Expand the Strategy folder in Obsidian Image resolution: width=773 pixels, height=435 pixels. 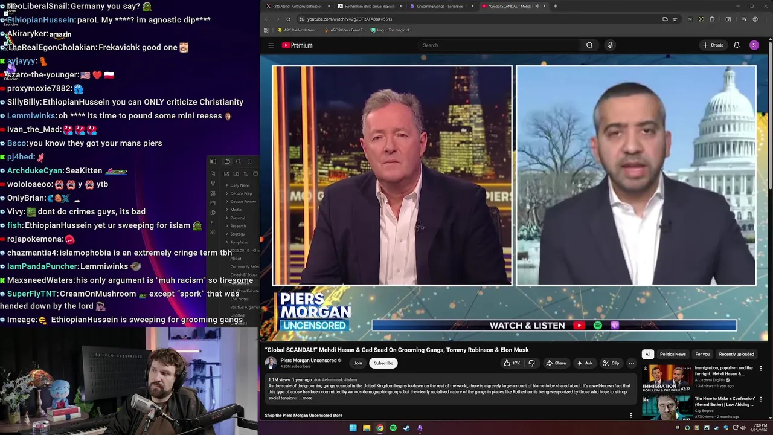pyautogui.click(x=237, y=234)
